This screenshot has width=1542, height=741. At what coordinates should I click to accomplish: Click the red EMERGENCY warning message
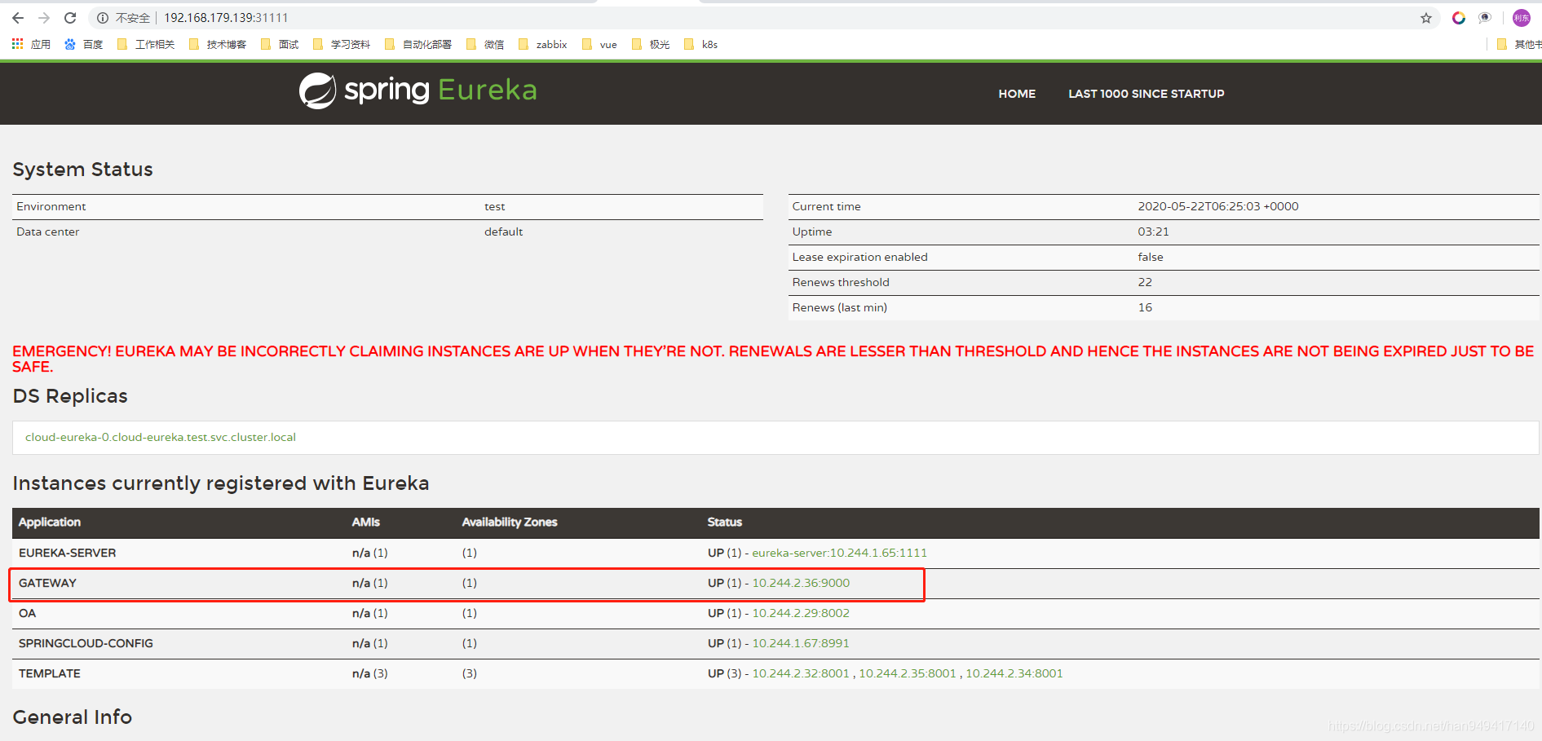click(773, 359)
